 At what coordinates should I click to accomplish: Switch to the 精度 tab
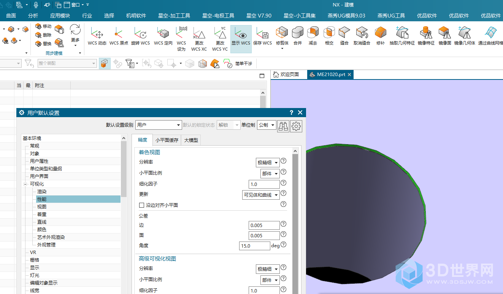pyautogui.click(x=142, y=140)
